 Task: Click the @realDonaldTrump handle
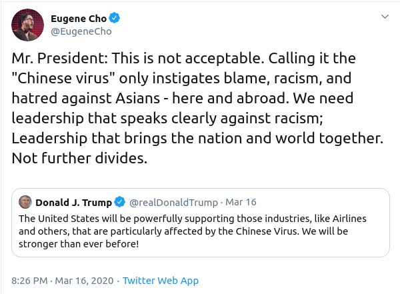coord(173,202)
